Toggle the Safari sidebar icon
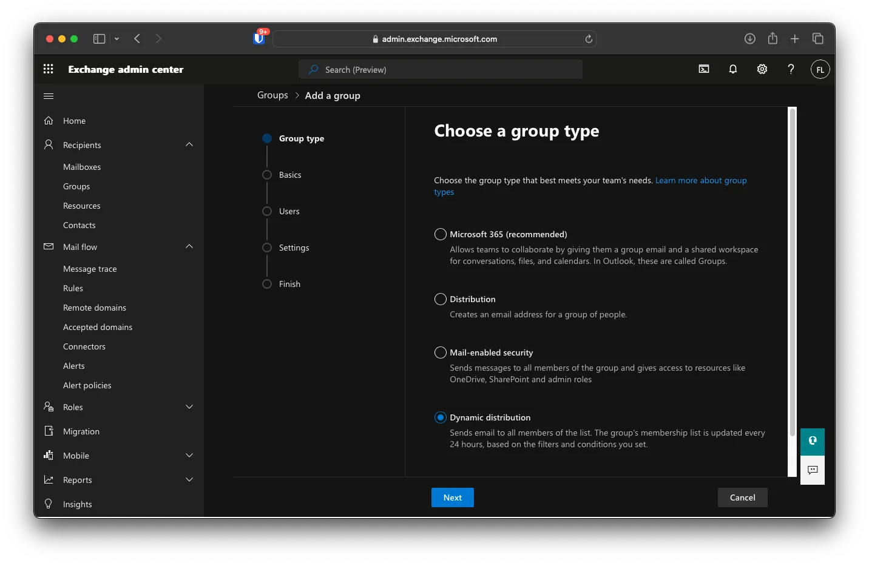The width and height of the screenshot is (869, 563). [99, 39]
